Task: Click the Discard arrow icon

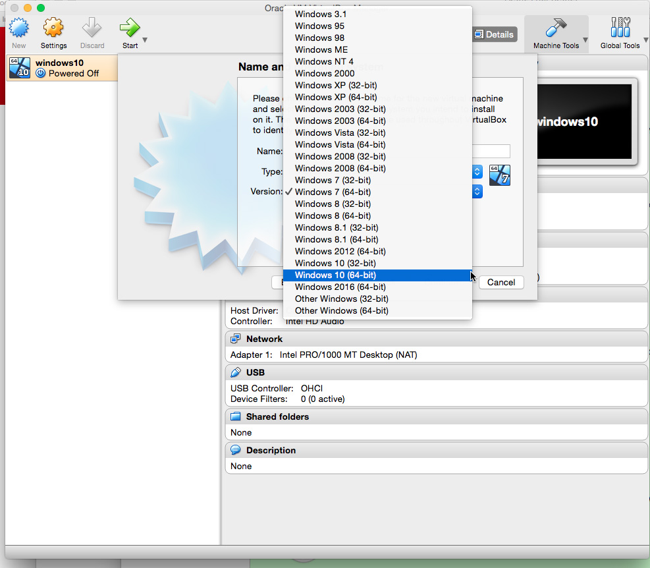Action: pyautogui.click(x=92, y=28)
